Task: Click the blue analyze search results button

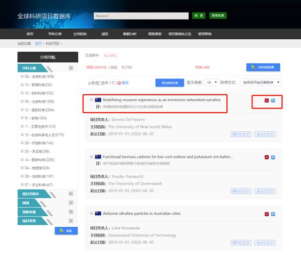Action: [x=263, y=67]
